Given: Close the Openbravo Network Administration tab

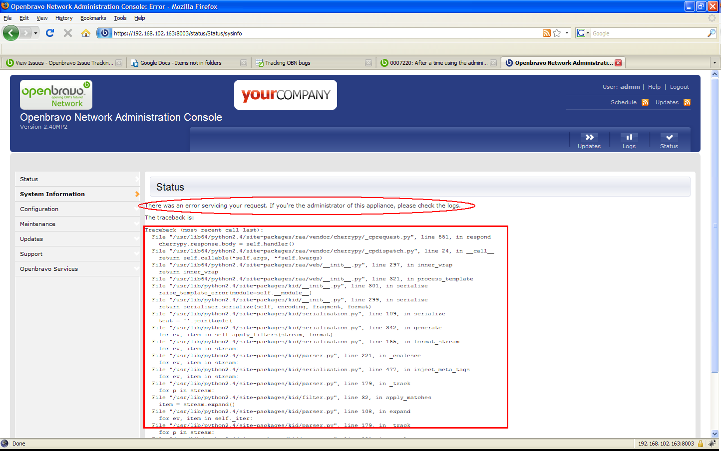Looking at the screenshot, I should coord(618,63).
